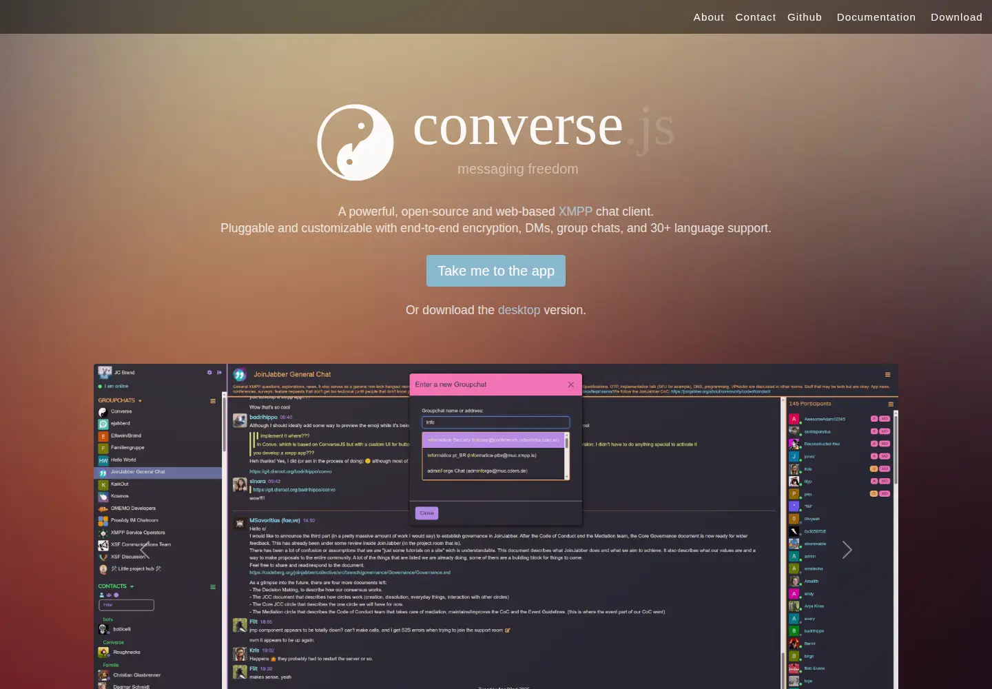Viewport: 992px width, 689px height.
Task: Choose the adminForge Chat suggestion
Action: (493, 471)
